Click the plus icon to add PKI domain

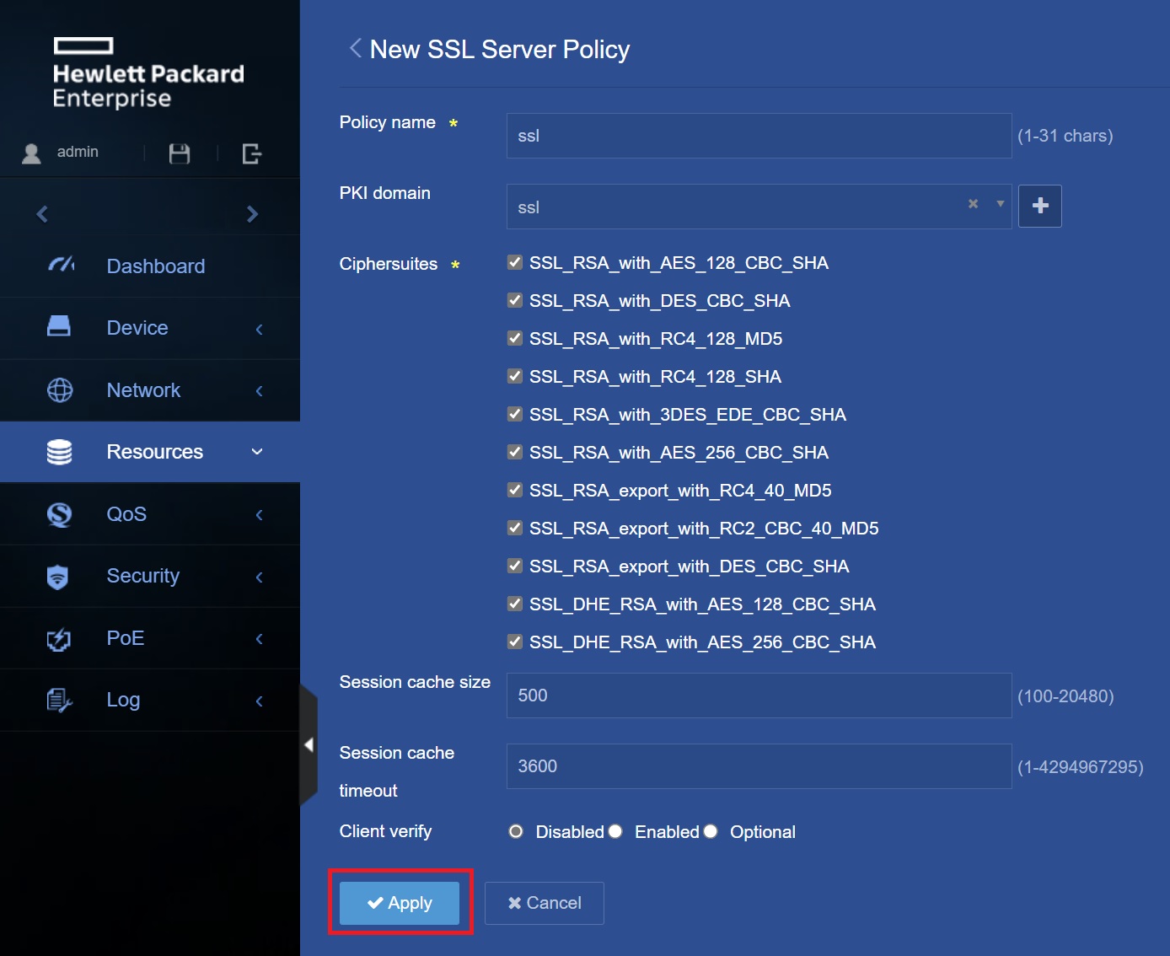(x=1039, y=206)
